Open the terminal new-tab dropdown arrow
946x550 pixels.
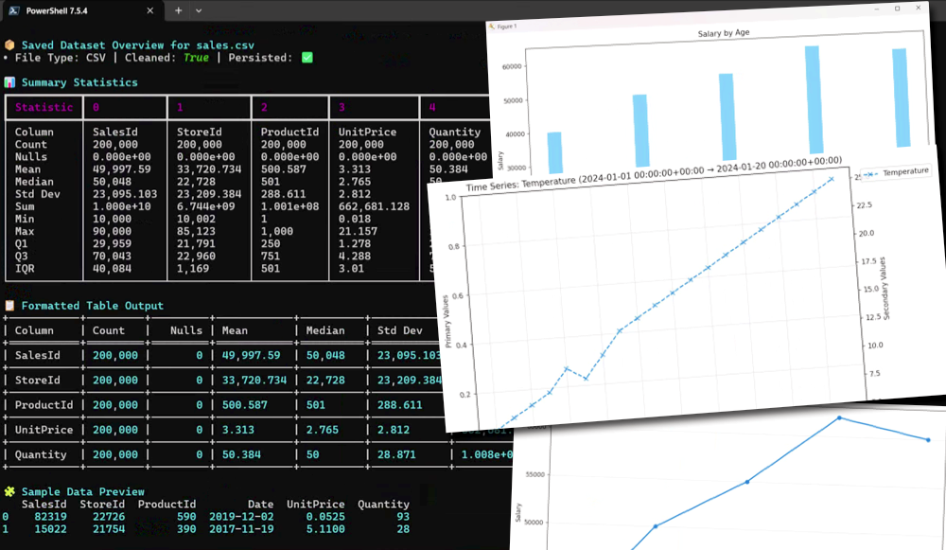pos(197,10)
